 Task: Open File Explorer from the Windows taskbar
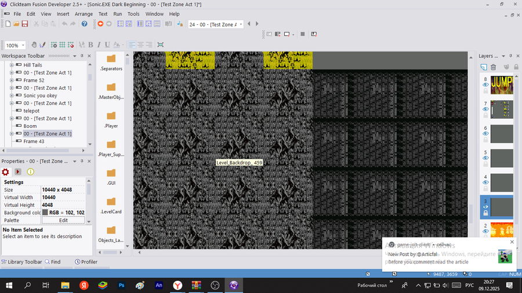[x=65, y=285]
